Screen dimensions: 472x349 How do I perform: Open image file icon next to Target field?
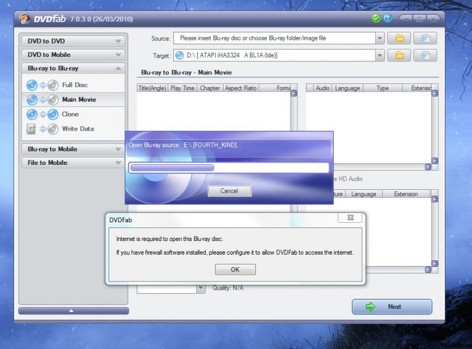[x=425, y=55]
